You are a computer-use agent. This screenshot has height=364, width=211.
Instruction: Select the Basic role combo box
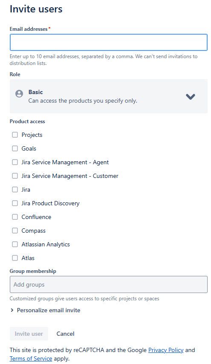click(x=109, y=96)
